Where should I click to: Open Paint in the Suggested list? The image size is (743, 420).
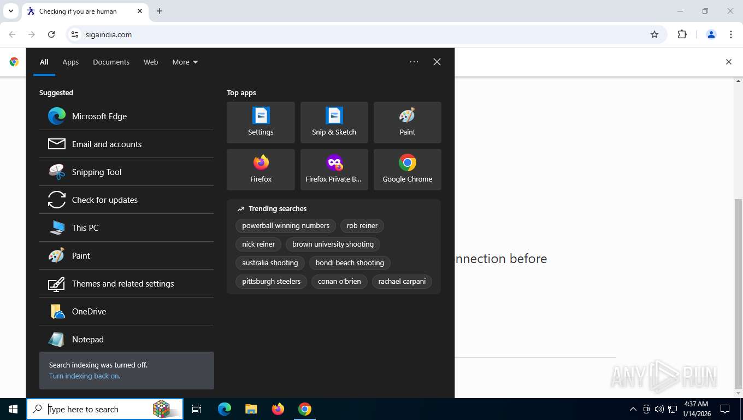point(126,255)
